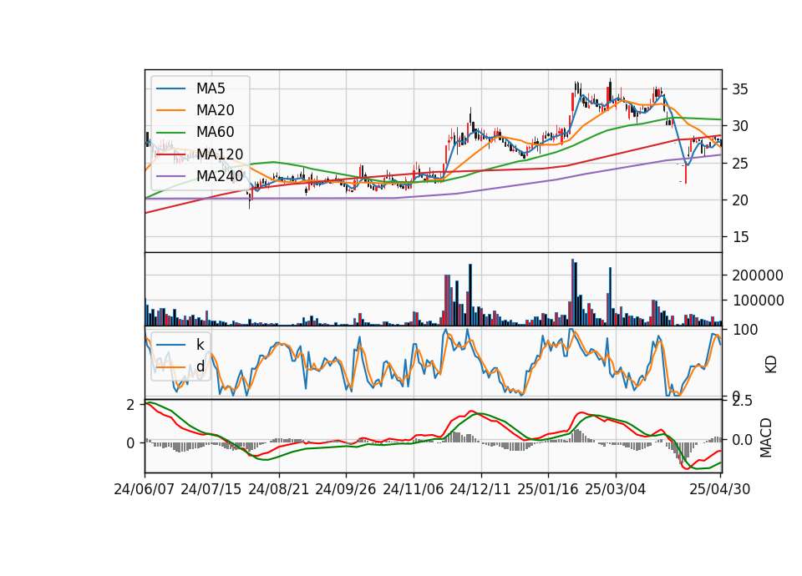Click the 25/01/16 date label

click(548, 490)
